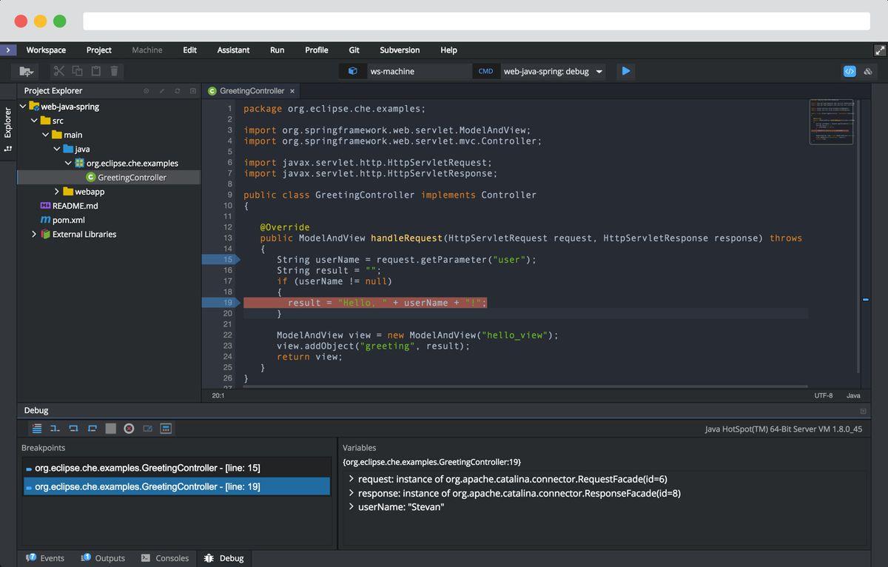Expand the userName variable
The image size is (888, 567).
(351, 507)
